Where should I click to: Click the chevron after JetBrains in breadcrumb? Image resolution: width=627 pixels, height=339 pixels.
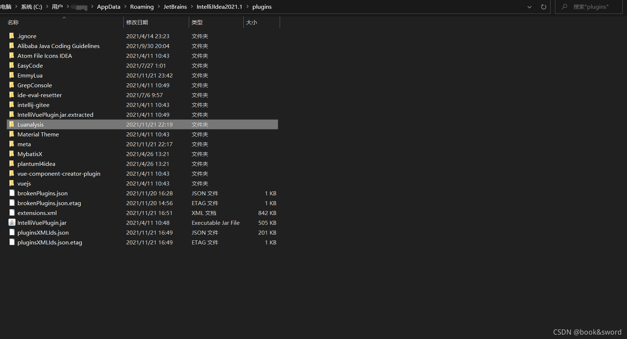point(192,7)
